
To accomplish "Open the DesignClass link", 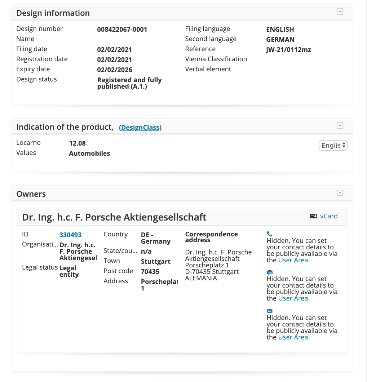I will click(x=140, y=128).
